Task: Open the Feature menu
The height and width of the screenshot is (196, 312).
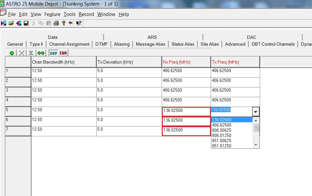Action: tap(52, 14)
